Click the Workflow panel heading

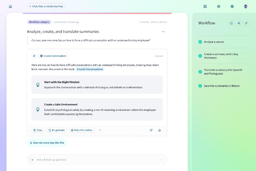[207, 23]
